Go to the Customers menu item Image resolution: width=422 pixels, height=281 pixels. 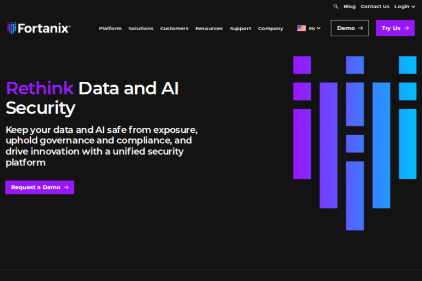click(174, 29)
